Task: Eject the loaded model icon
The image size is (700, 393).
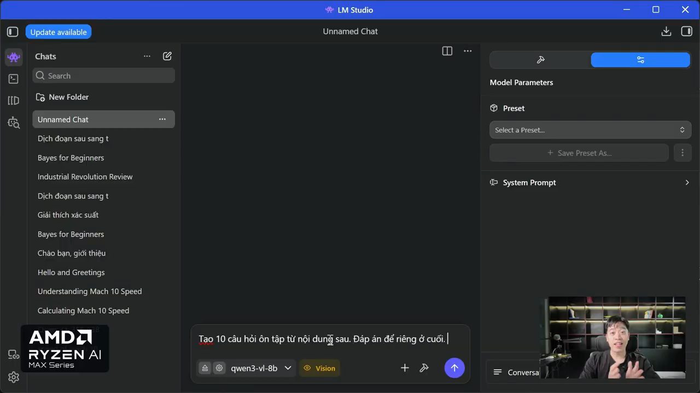Action: click(x=205, y=368)
